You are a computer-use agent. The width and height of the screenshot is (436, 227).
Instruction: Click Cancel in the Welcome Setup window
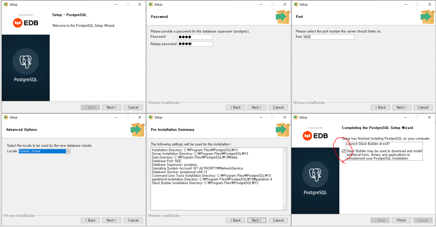tap(133, 108)
